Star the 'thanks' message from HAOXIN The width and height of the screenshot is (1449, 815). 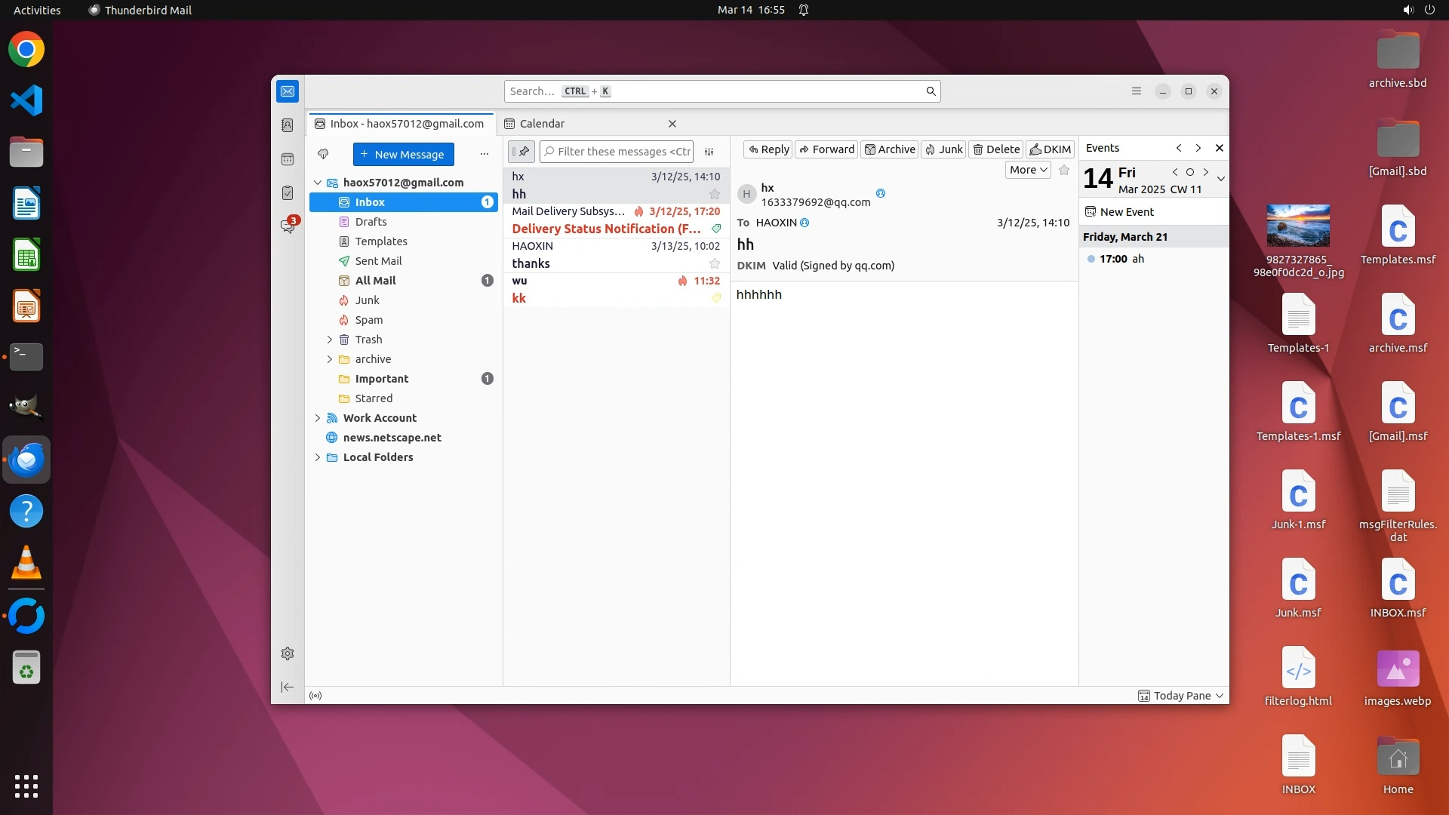tap(714, 263)
